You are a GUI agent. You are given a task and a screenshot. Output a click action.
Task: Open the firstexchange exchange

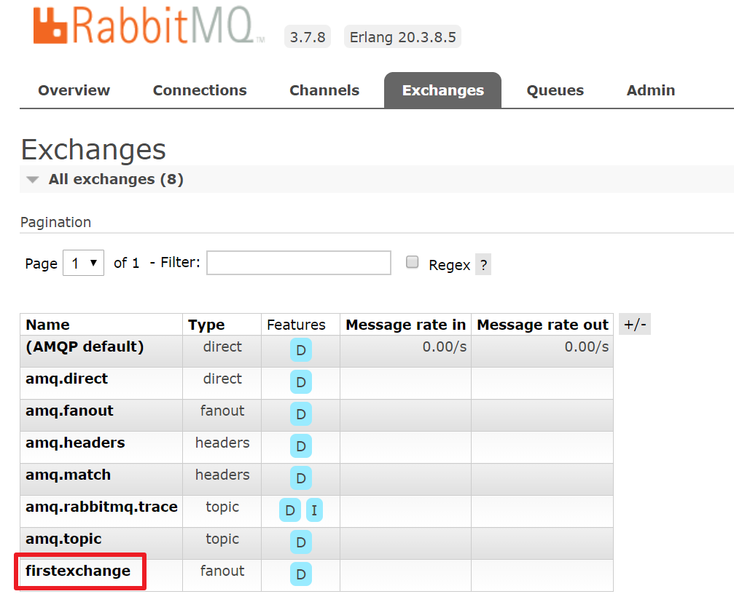(x=78, y=571)
